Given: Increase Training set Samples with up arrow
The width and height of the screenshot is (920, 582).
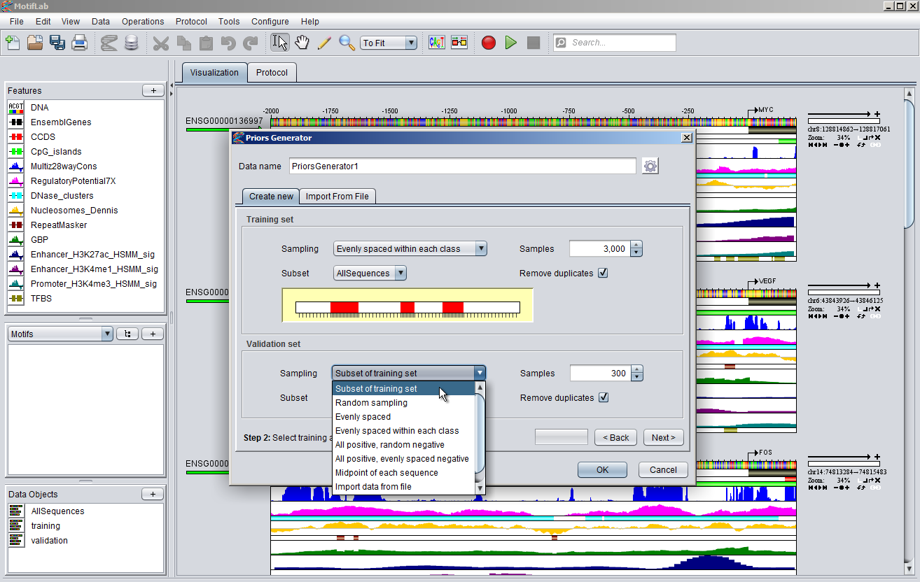Looking at the screenshot, I should click(636, 245).
